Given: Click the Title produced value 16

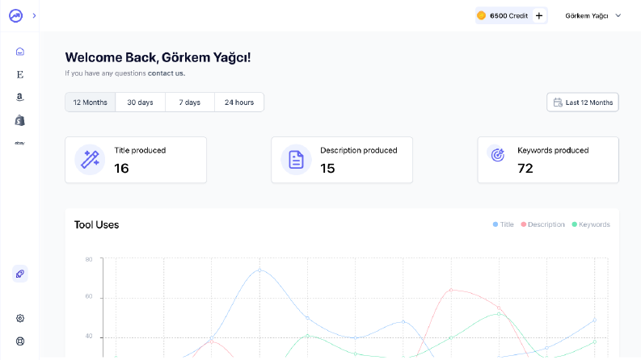Looking at the screenshot, I should (x=121, y=168).
